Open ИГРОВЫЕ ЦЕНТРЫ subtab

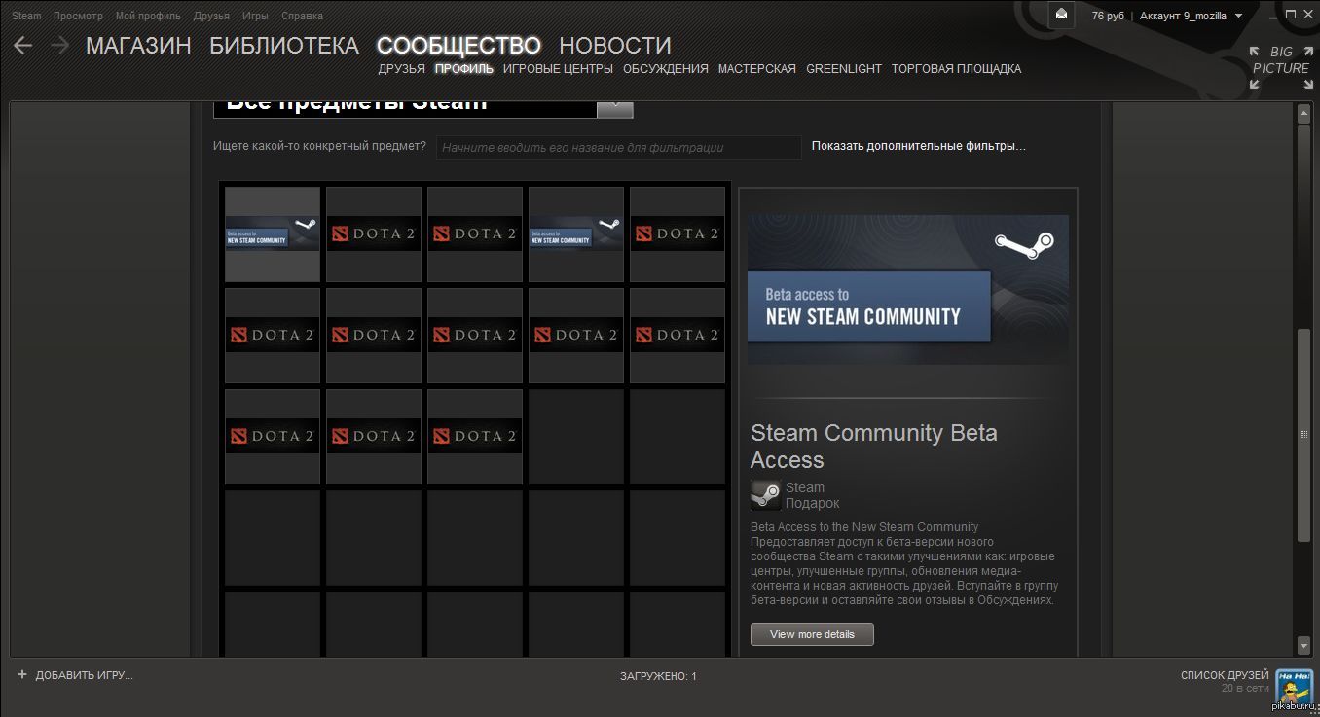point(558,69)
